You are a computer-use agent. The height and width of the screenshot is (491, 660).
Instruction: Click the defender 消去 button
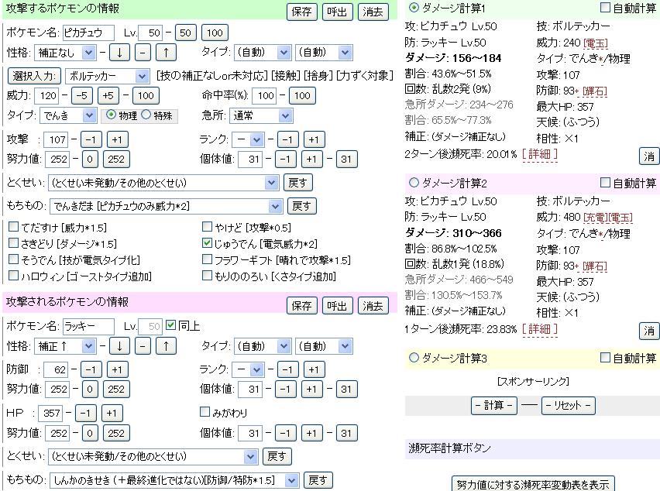pyautogui.click(x=373, y=306)
